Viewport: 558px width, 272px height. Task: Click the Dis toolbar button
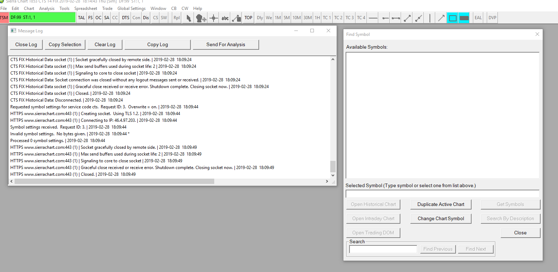pyautogui.click(x=146, y=18)
